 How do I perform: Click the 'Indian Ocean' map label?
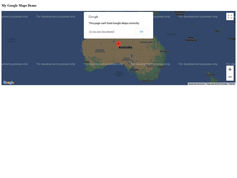(11, 40)
